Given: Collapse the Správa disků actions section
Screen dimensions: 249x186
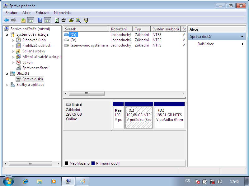Looking at the screenshot, I should (242, 37).
